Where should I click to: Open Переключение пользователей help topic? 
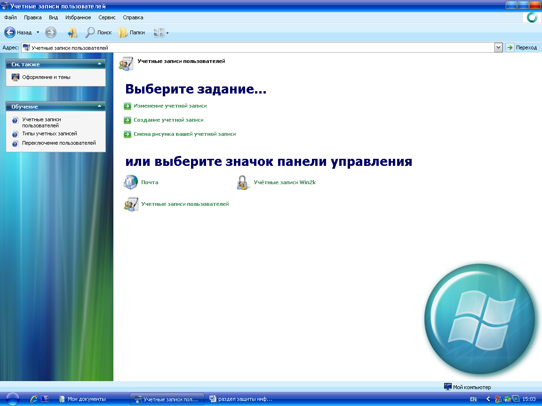pyautogui.click(x=59, y=143)
